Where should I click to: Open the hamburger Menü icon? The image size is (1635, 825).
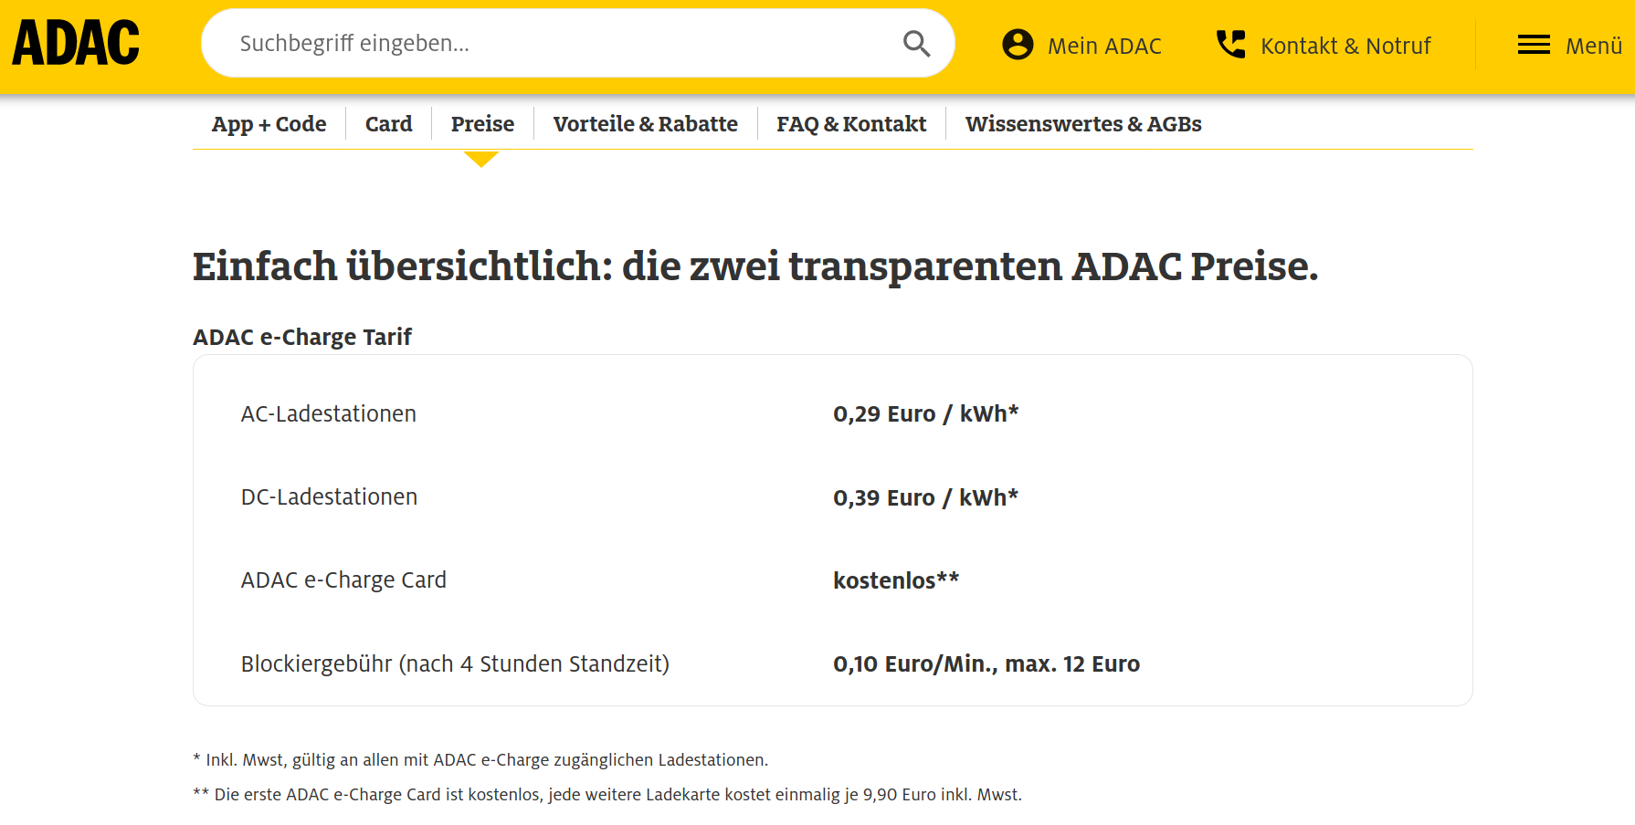click(1534, 45)
